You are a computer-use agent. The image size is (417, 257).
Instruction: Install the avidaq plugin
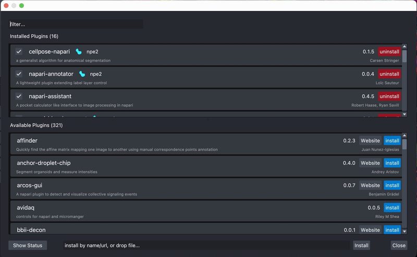(x=392, y=207)
